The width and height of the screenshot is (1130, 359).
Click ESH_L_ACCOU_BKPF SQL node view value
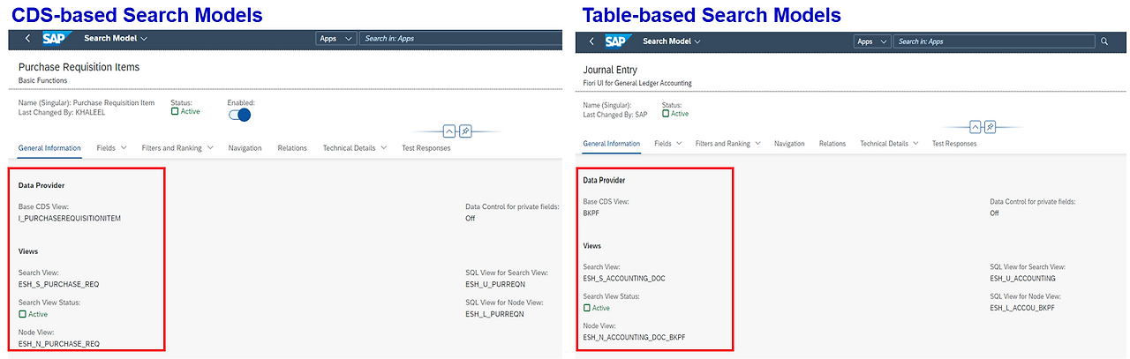(1021, 307)
